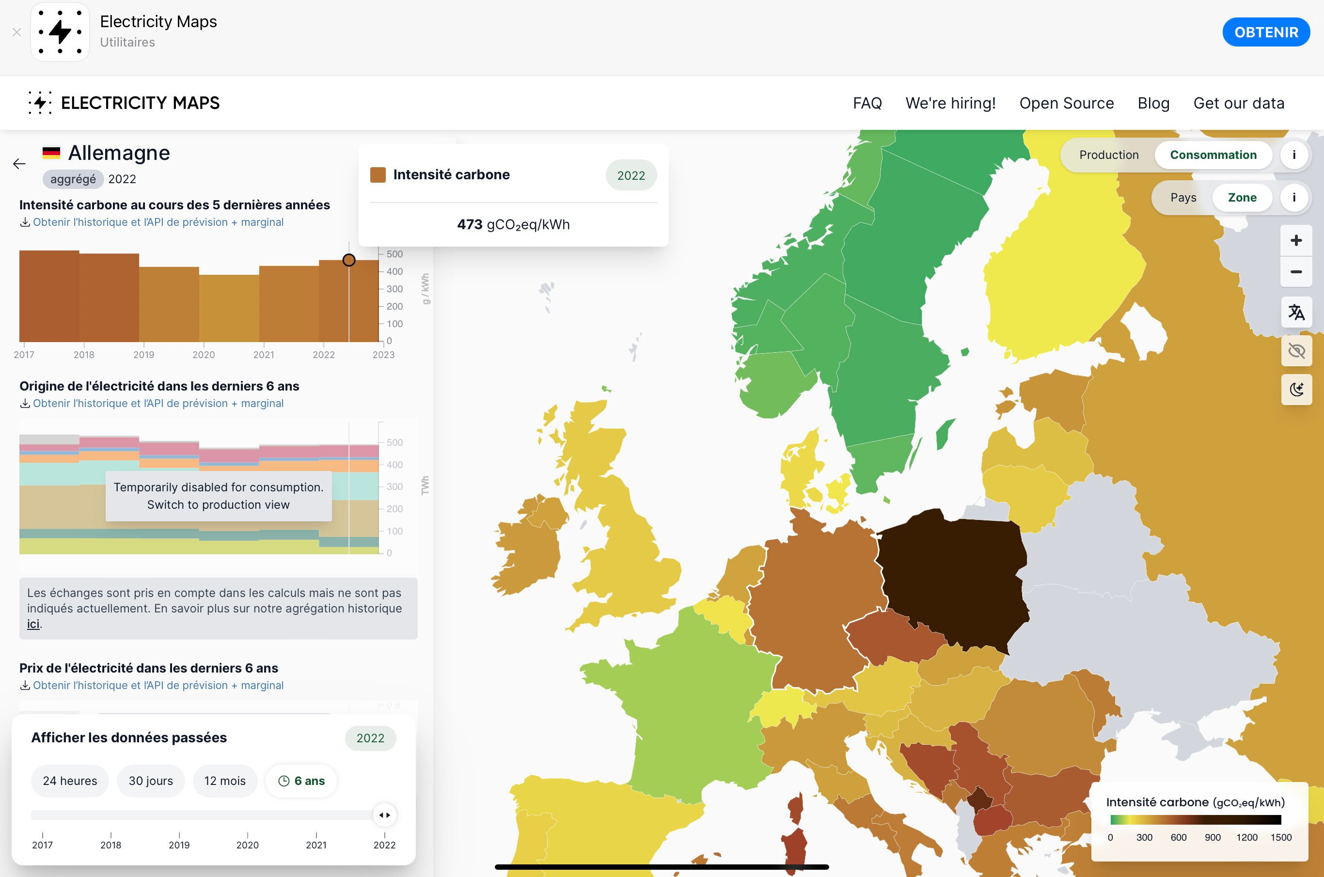Image resolution: width=1324 pixels, height=877 pixels.
Task: Open the language selection icon
Action: point(1296,312)
